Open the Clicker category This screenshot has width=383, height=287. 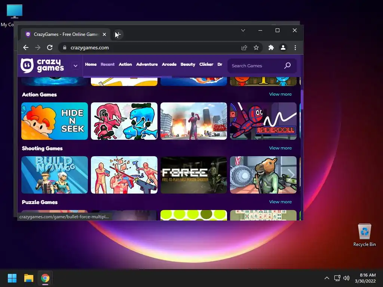[x=206, y=64]
